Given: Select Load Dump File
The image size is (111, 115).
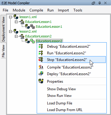Looking at the screenshot, I should pyautogui.click(x=72, y=103).
